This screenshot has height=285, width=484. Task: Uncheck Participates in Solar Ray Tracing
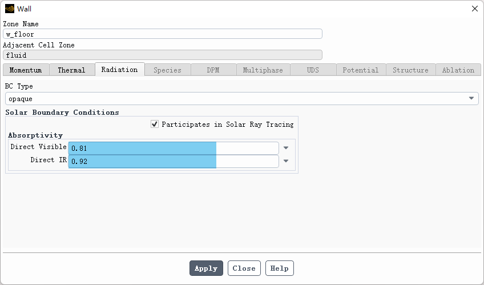tap(155, 124)
